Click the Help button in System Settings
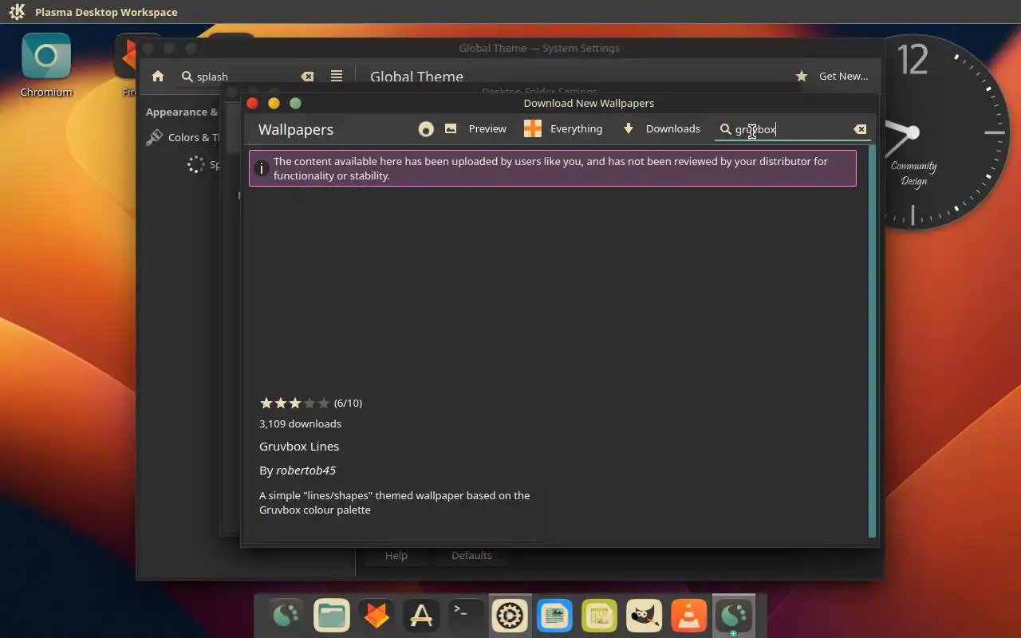 point(396,556)
